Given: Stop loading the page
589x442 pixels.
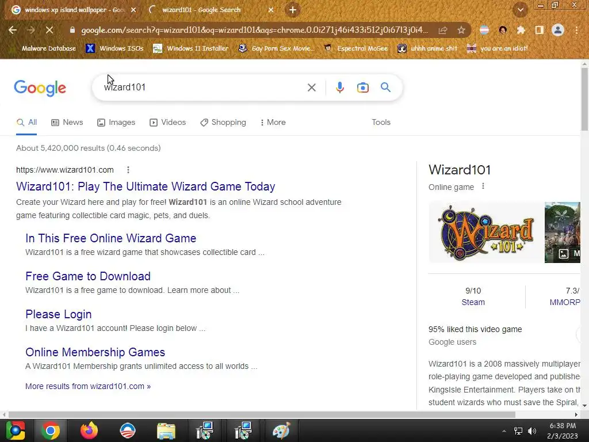Looking at the screenshot, I should tap(49, 30).
